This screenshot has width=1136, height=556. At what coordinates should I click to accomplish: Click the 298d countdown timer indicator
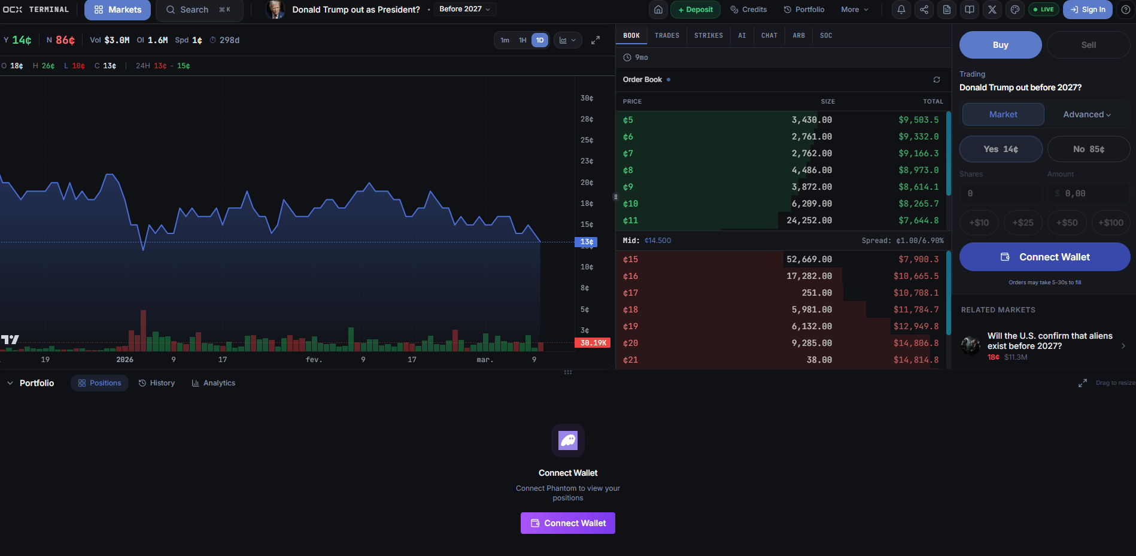pos(224,40)
